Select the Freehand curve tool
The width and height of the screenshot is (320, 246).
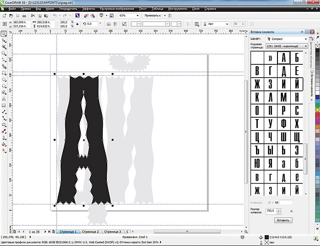(4, 60)
